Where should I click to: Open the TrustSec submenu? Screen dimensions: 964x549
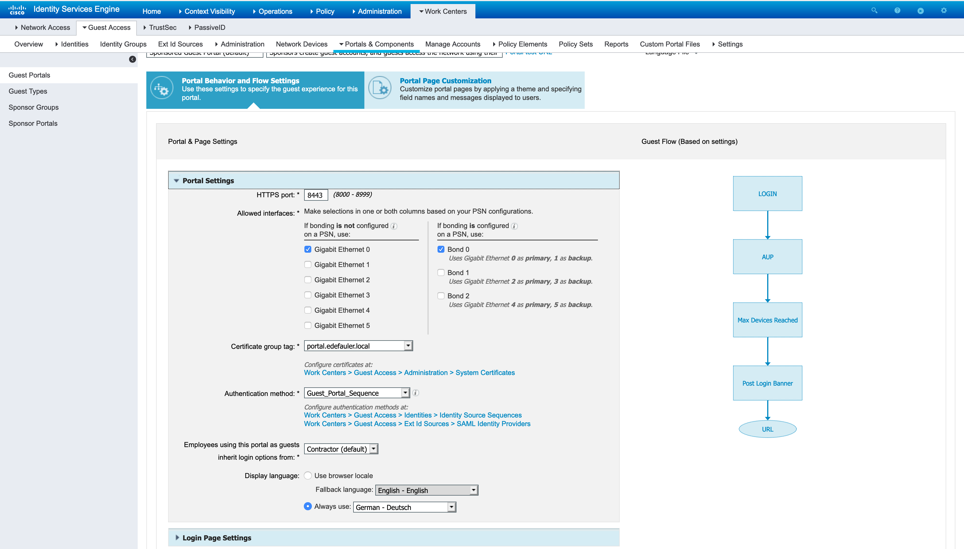pos(160,28)
